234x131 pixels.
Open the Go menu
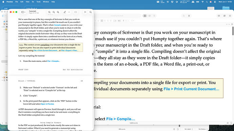(x=33, y=2)
